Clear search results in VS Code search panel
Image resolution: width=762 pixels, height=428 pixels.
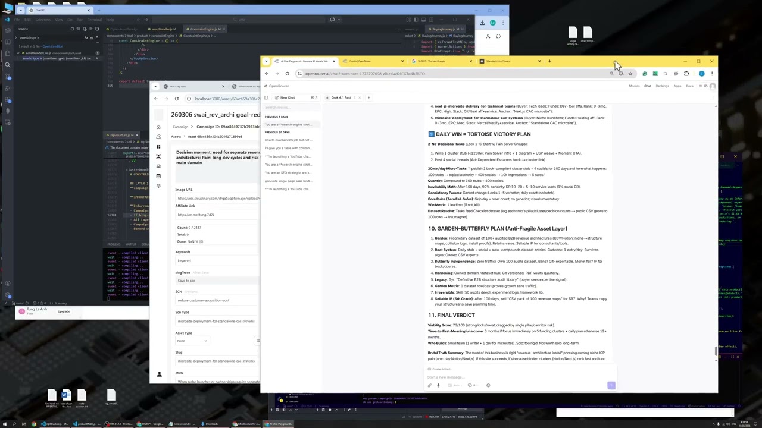78,29
